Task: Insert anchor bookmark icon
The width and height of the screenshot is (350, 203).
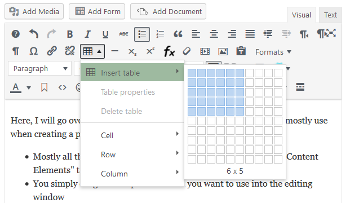Action: tap(45, 87)
